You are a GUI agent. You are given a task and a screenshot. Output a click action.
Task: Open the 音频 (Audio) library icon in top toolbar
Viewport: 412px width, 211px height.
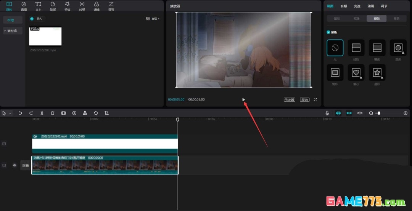(24, 6)
